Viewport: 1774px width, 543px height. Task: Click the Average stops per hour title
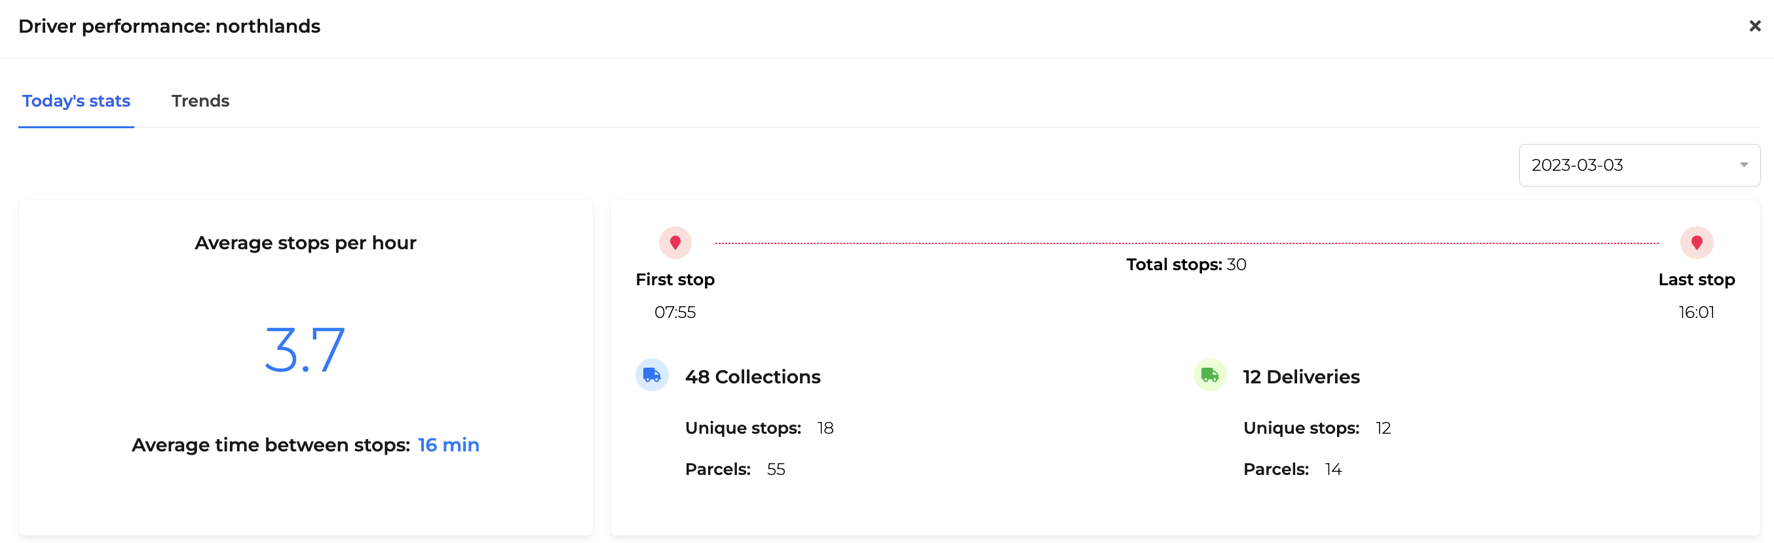click(305, 243)
